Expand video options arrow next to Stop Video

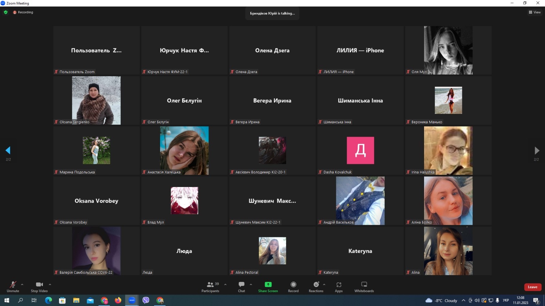[x=50, y=284]
